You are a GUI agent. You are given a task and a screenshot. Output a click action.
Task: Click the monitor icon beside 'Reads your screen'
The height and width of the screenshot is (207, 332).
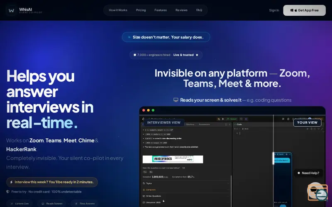pos(176,100)
